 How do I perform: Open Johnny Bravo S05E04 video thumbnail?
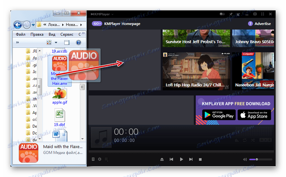click(253, 38)
